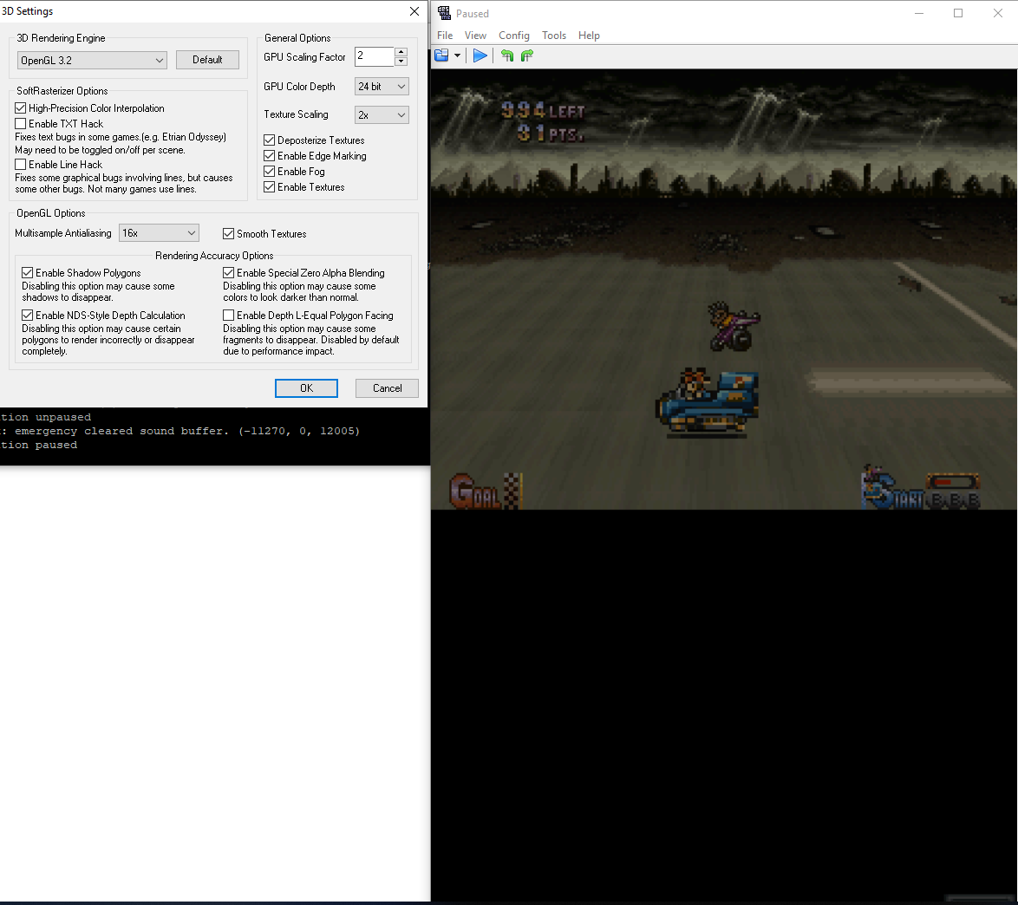
Task: Open a ROM using the blue folder toolbar icon
Action: 442,55
